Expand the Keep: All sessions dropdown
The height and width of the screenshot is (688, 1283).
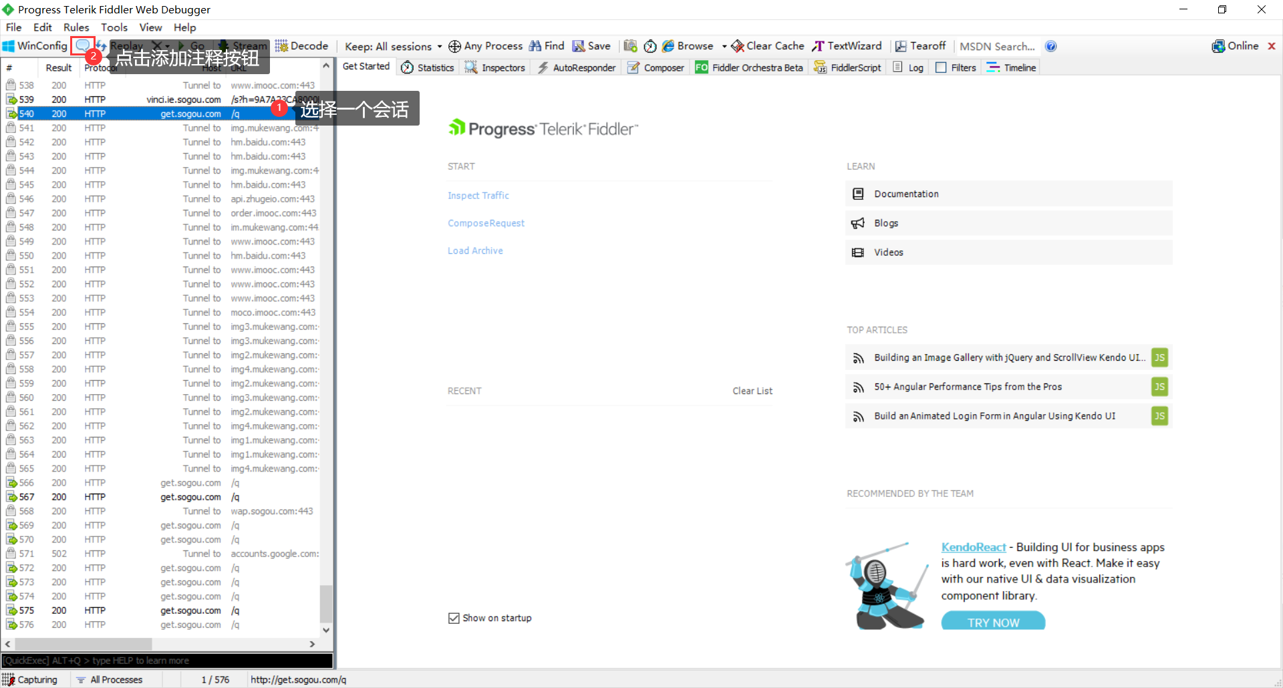(x=393, y=46)
